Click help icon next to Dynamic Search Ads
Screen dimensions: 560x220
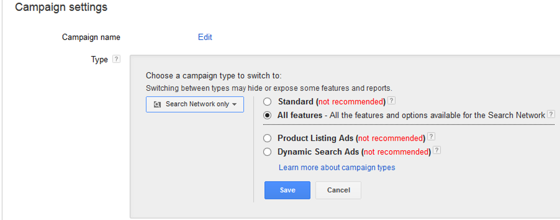point(437,151)
